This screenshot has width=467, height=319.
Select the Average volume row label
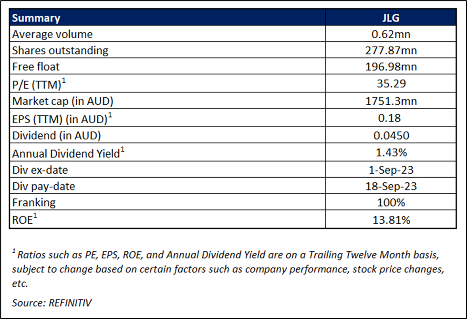click(x=52, y=34)
